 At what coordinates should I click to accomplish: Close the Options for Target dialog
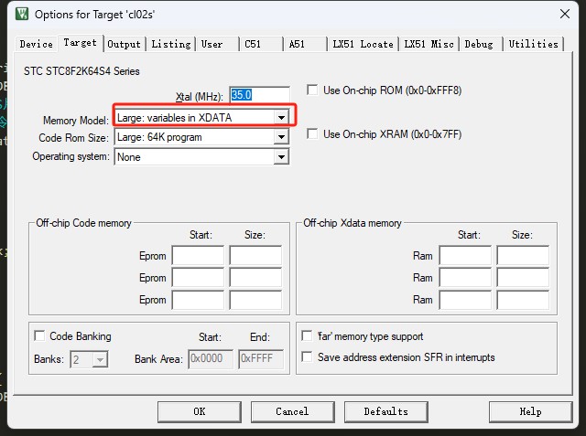[565, 15]
